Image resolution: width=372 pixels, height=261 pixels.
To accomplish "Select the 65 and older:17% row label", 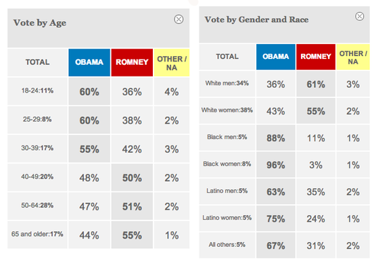I will click(37, 234).
